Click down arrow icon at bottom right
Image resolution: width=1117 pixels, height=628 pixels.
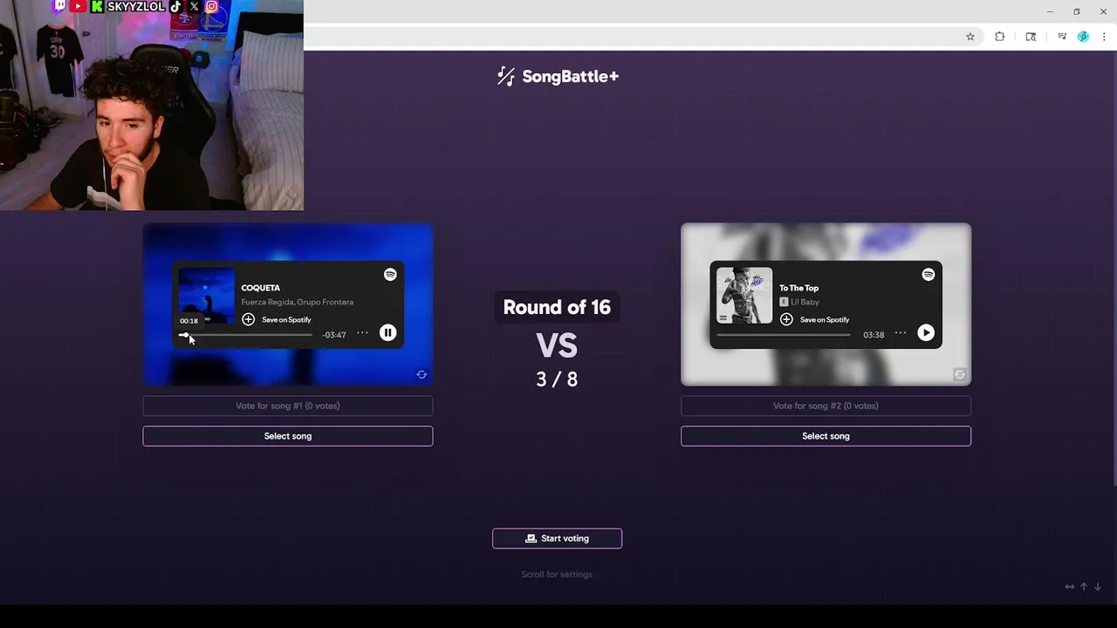click(1098, 587)
